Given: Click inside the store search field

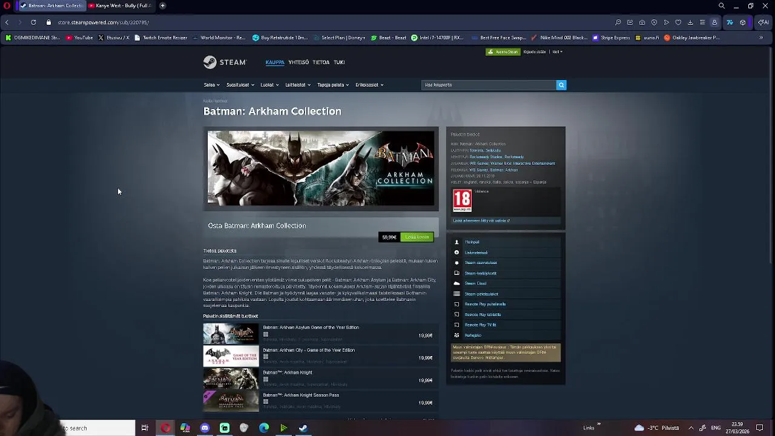Looking at the screenshot, I should (x=489, y=85).
